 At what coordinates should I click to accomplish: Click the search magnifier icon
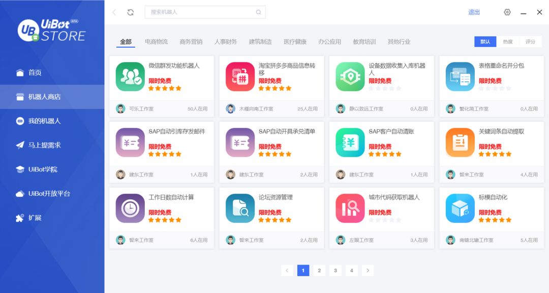tap(258, 12)
